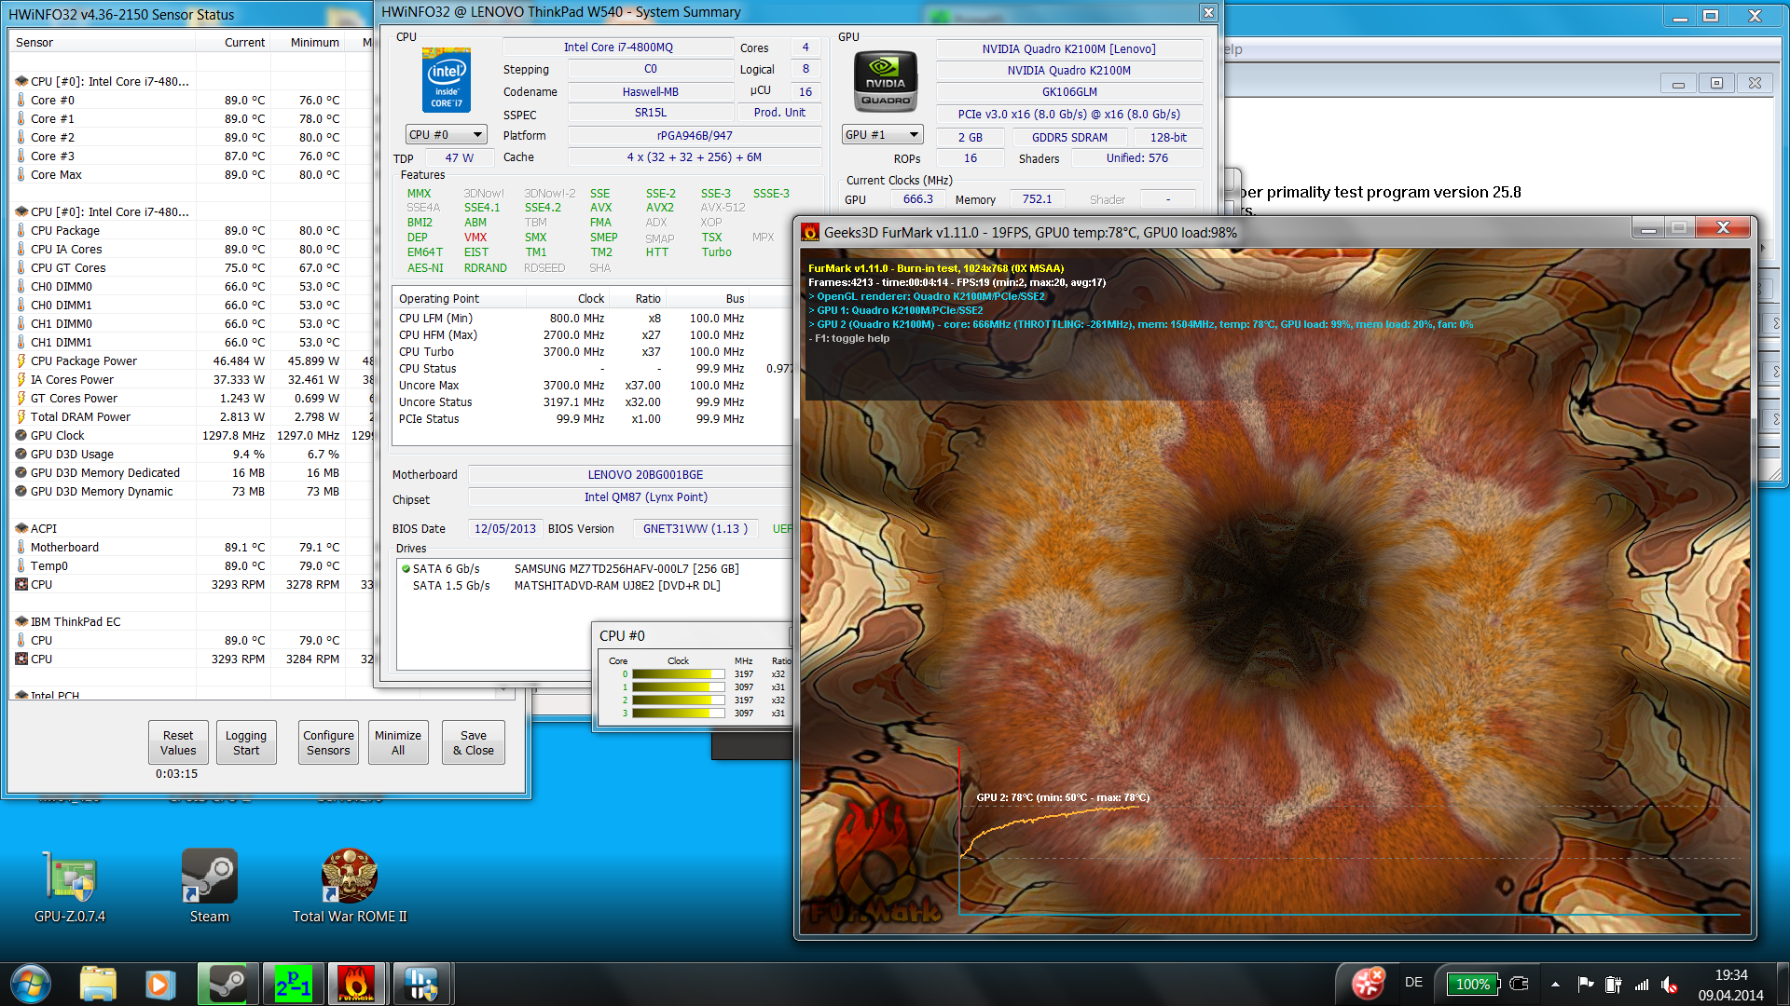Open the Windows Start menu orb
This screenshot has height=1006, width=1790.
pos(31,984)
